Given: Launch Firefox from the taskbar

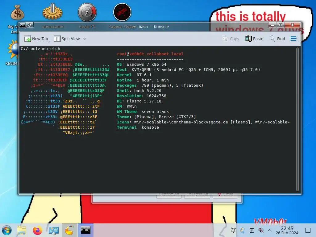Looking at the screenshot, I should click(37, 230).
